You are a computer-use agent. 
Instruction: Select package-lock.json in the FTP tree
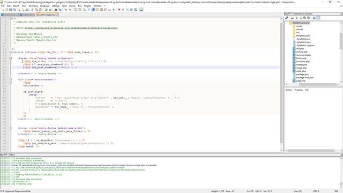click(x=305, y=78)
